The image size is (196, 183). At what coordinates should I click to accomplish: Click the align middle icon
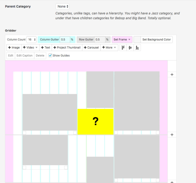(130, 47)
